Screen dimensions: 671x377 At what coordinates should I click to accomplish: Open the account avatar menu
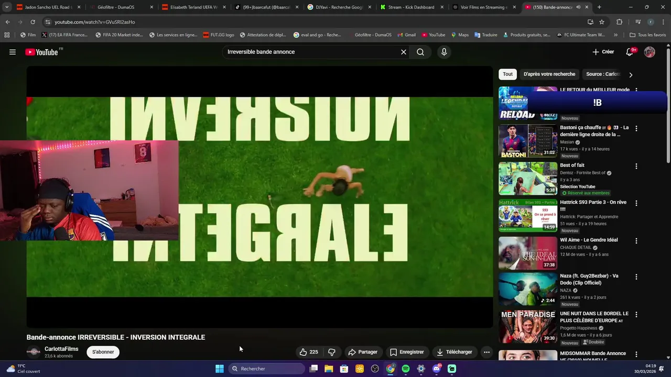[650, 52]
